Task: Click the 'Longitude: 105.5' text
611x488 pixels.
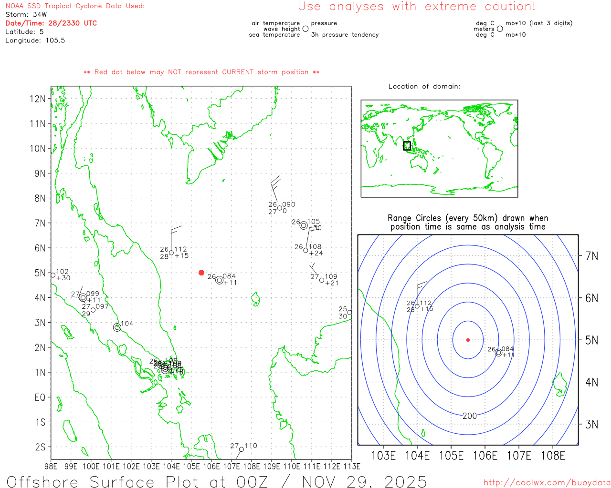Action: click(x=35, y=41)
